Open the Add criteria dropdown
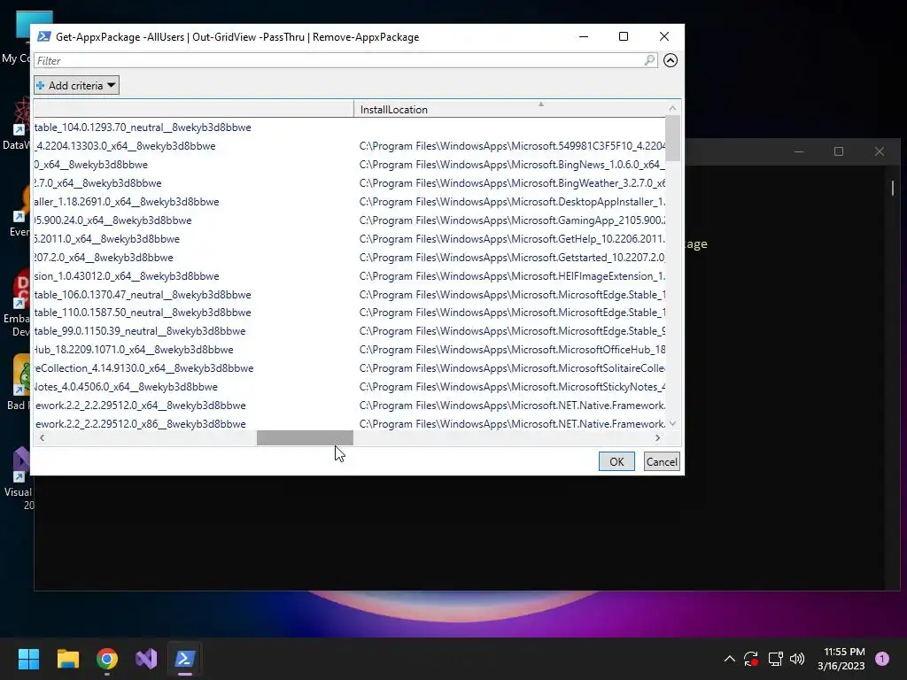 tap(76, 86)
